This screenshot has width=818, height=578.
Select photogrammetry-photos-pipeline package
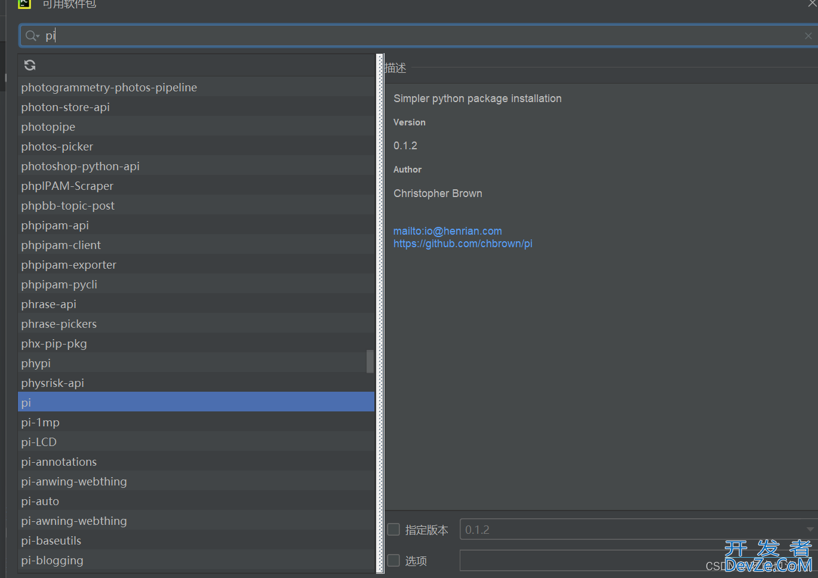(x=196, y=87)
